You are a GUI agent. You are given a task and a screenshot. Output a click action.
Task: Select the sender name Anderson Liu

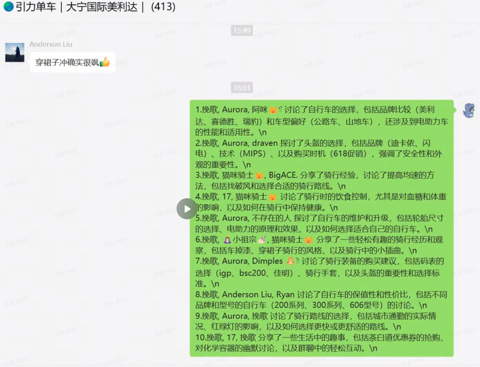click(51, 44)
